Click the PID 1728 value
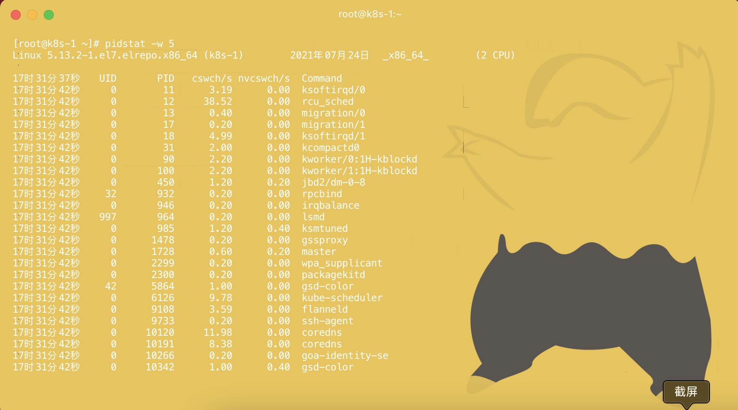The image size is (738, 410). [163, 252]
